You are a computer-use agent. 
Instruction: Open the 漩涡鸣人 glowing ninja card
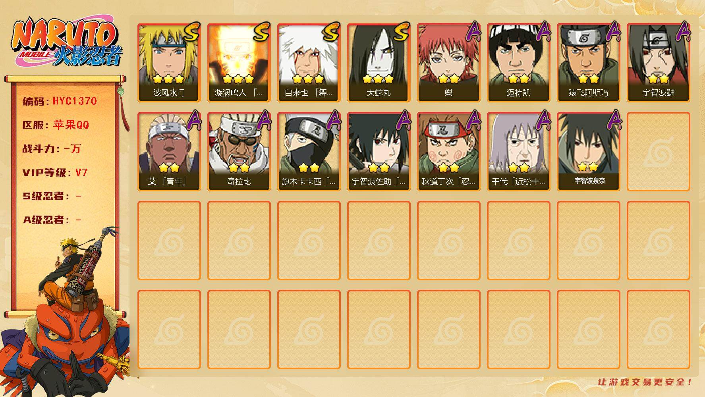[x=239, y=63]
